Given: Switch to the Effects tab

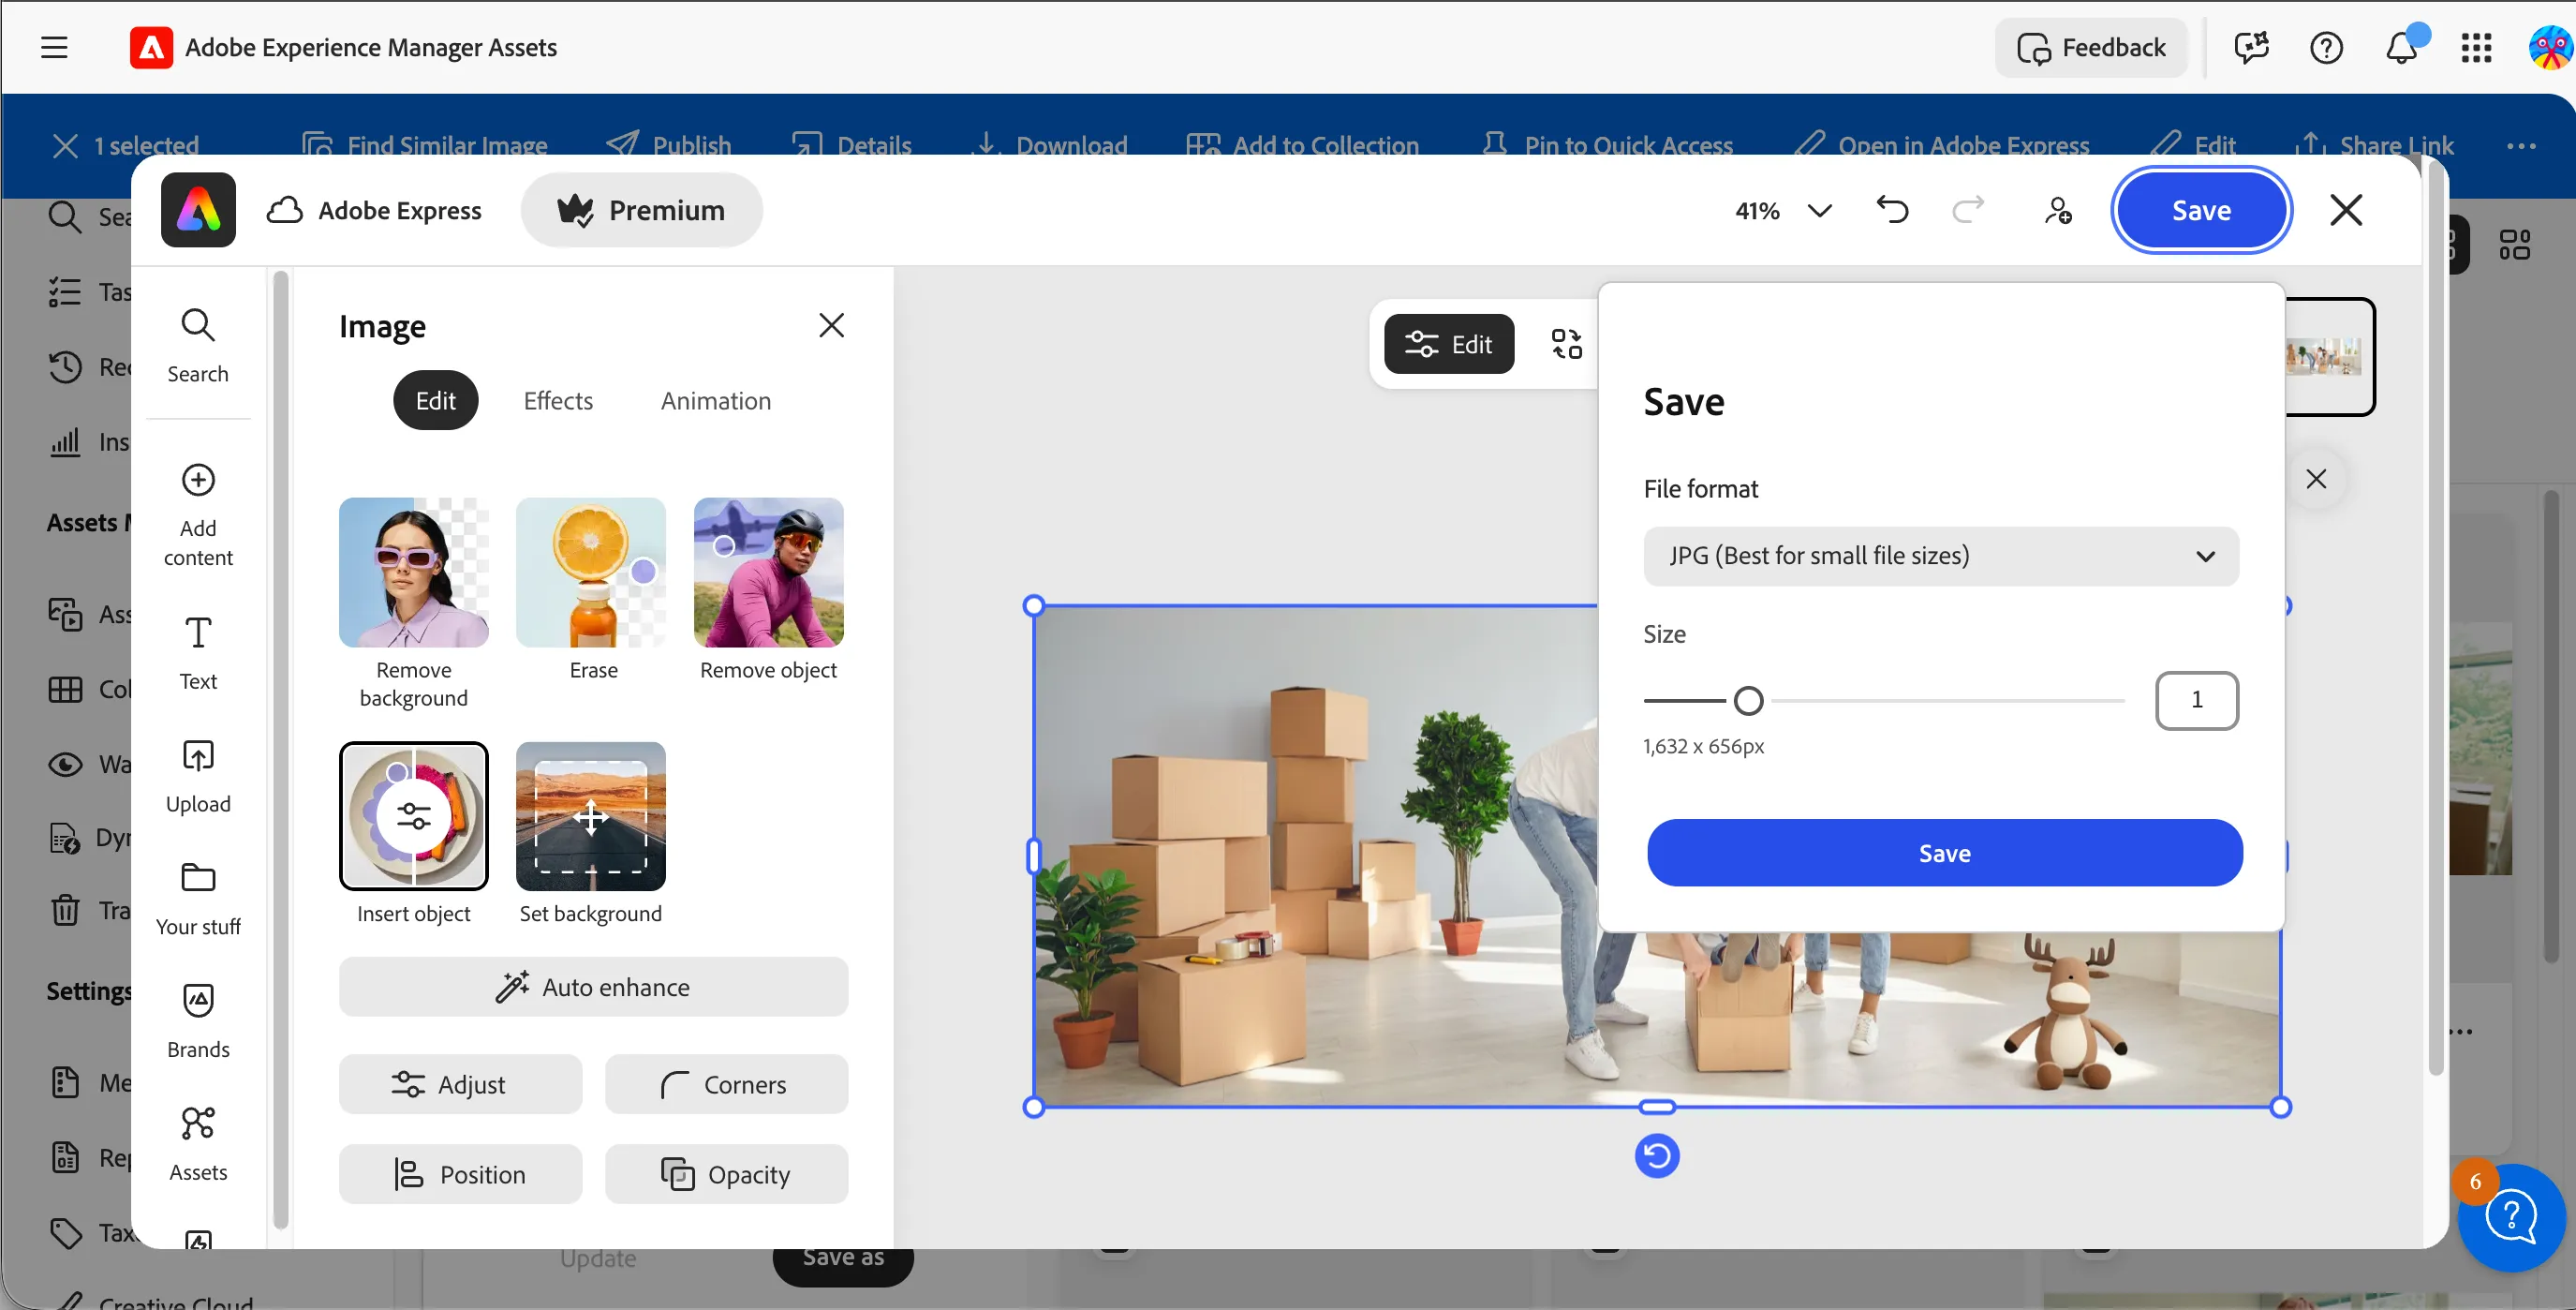Looking at the screenshot, I should click(558, 401).
